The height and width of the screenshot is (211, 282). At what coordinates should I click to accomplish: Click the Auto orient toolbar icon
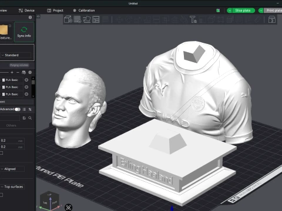coord(87,19)
